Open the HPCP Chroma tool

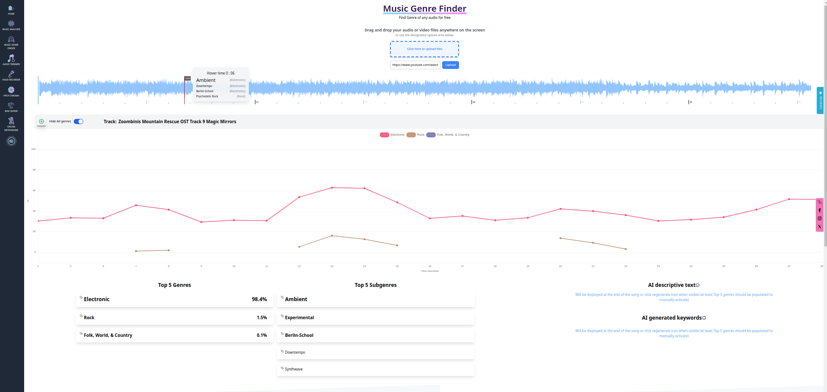pos(11,91)
